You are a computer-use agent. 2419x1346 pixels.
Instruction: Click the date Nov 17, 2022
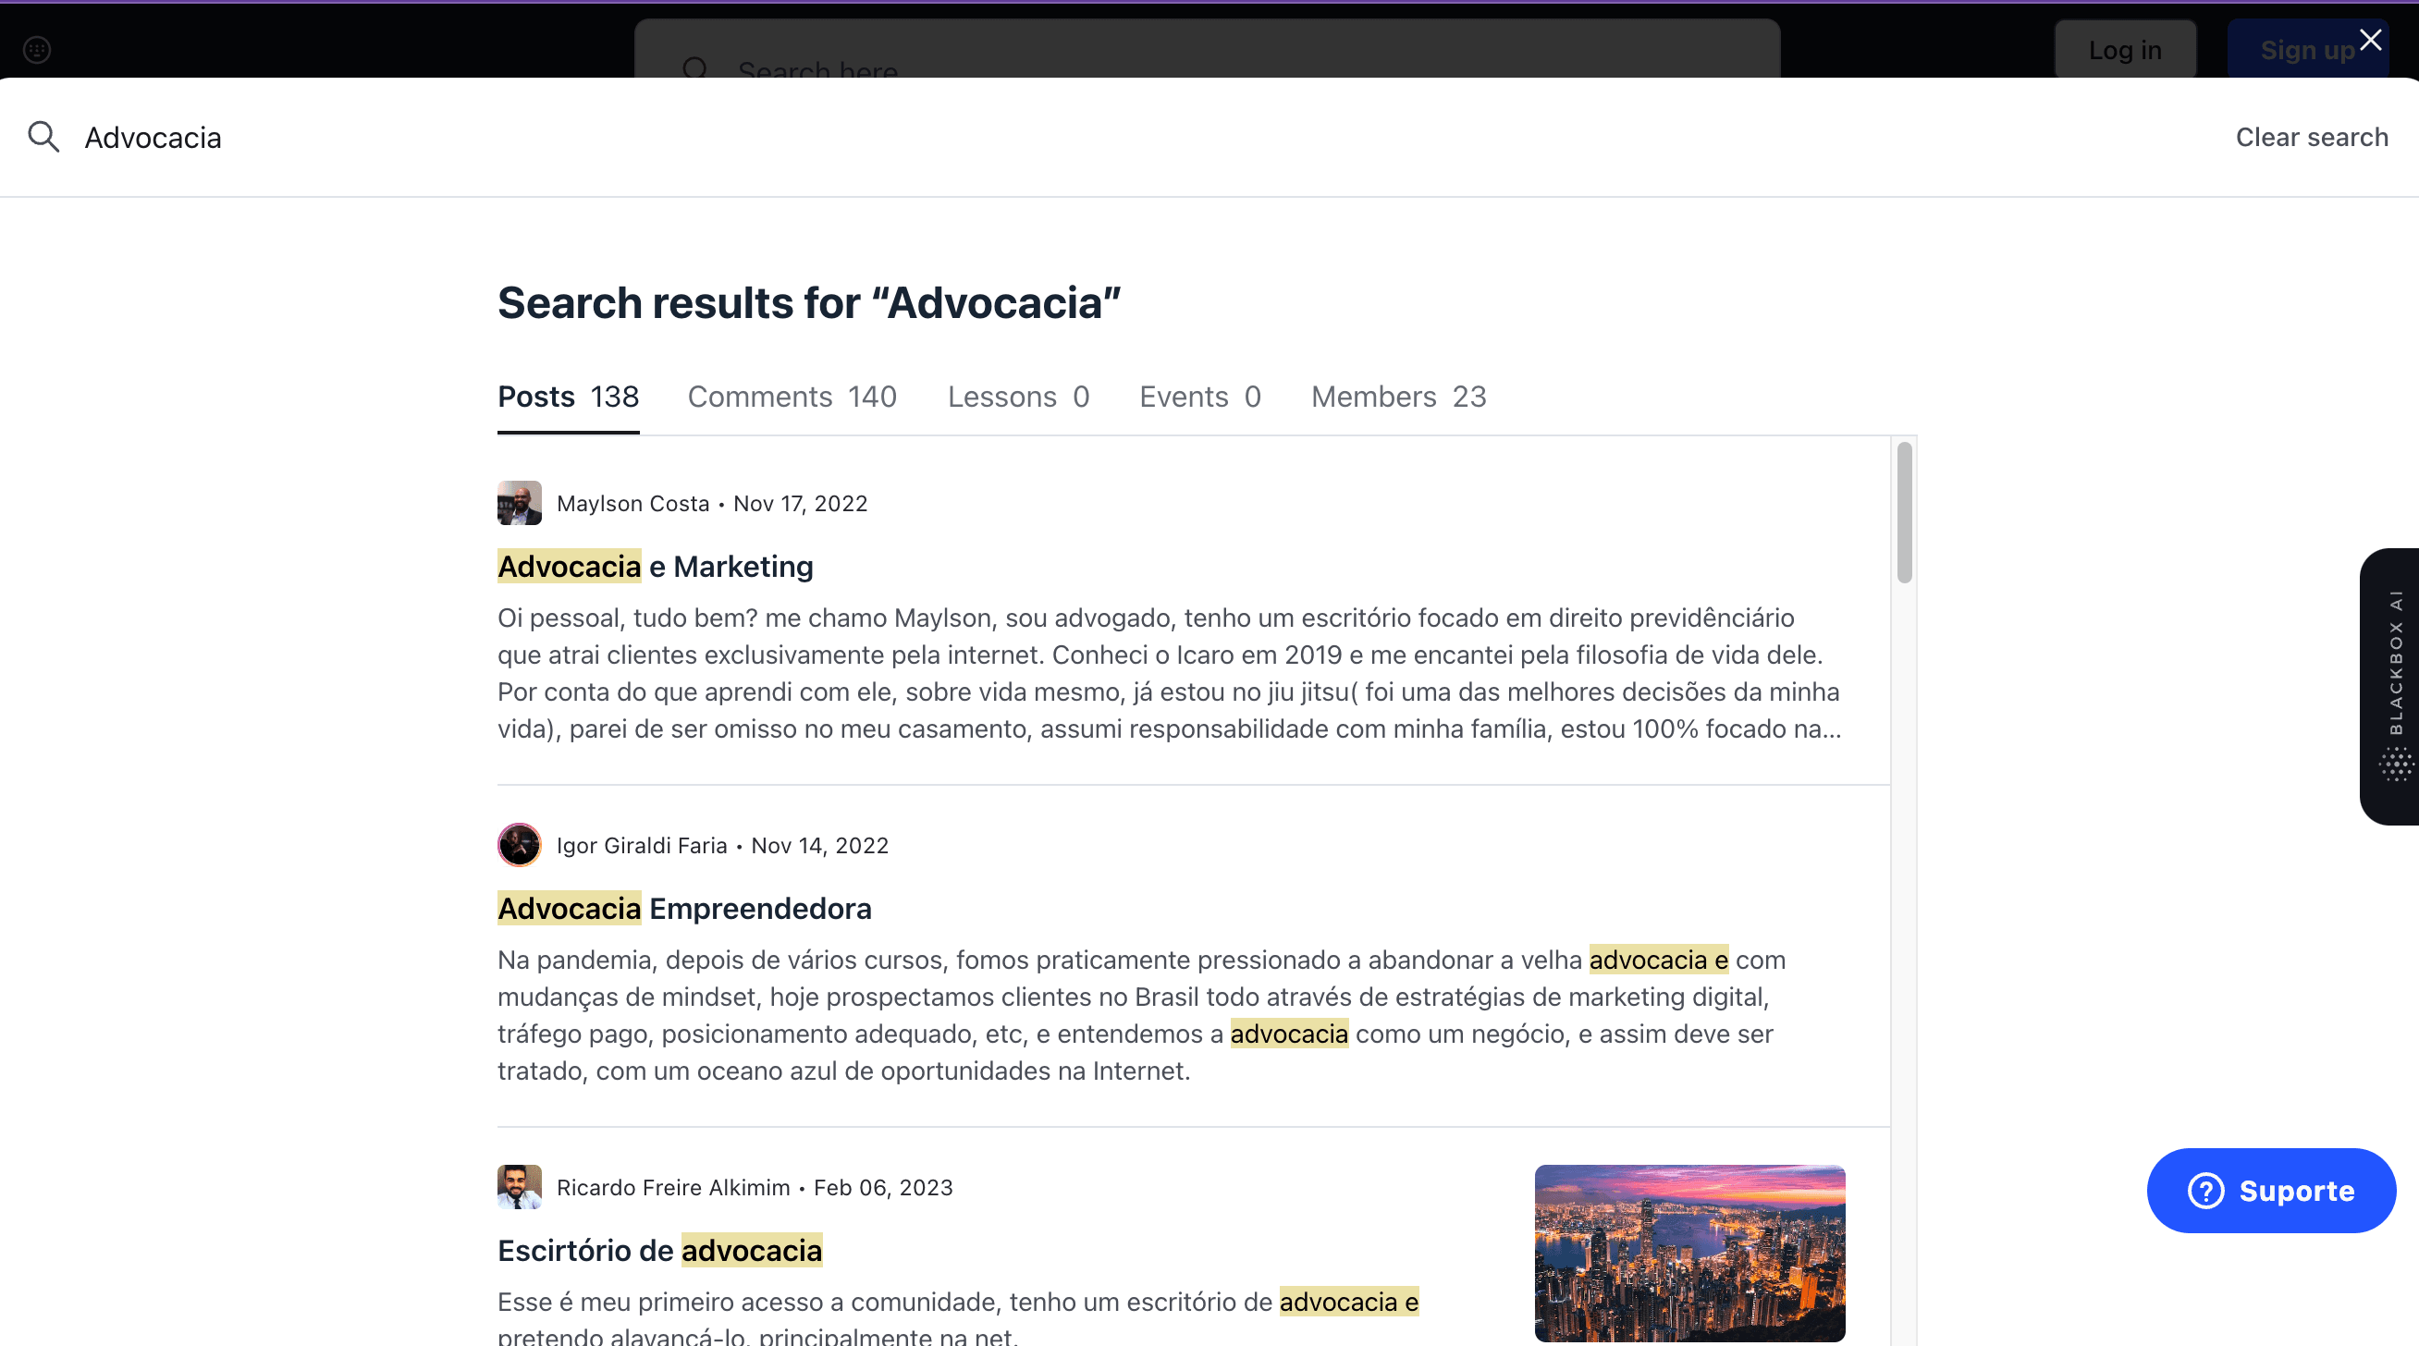[x=800, y=503]
